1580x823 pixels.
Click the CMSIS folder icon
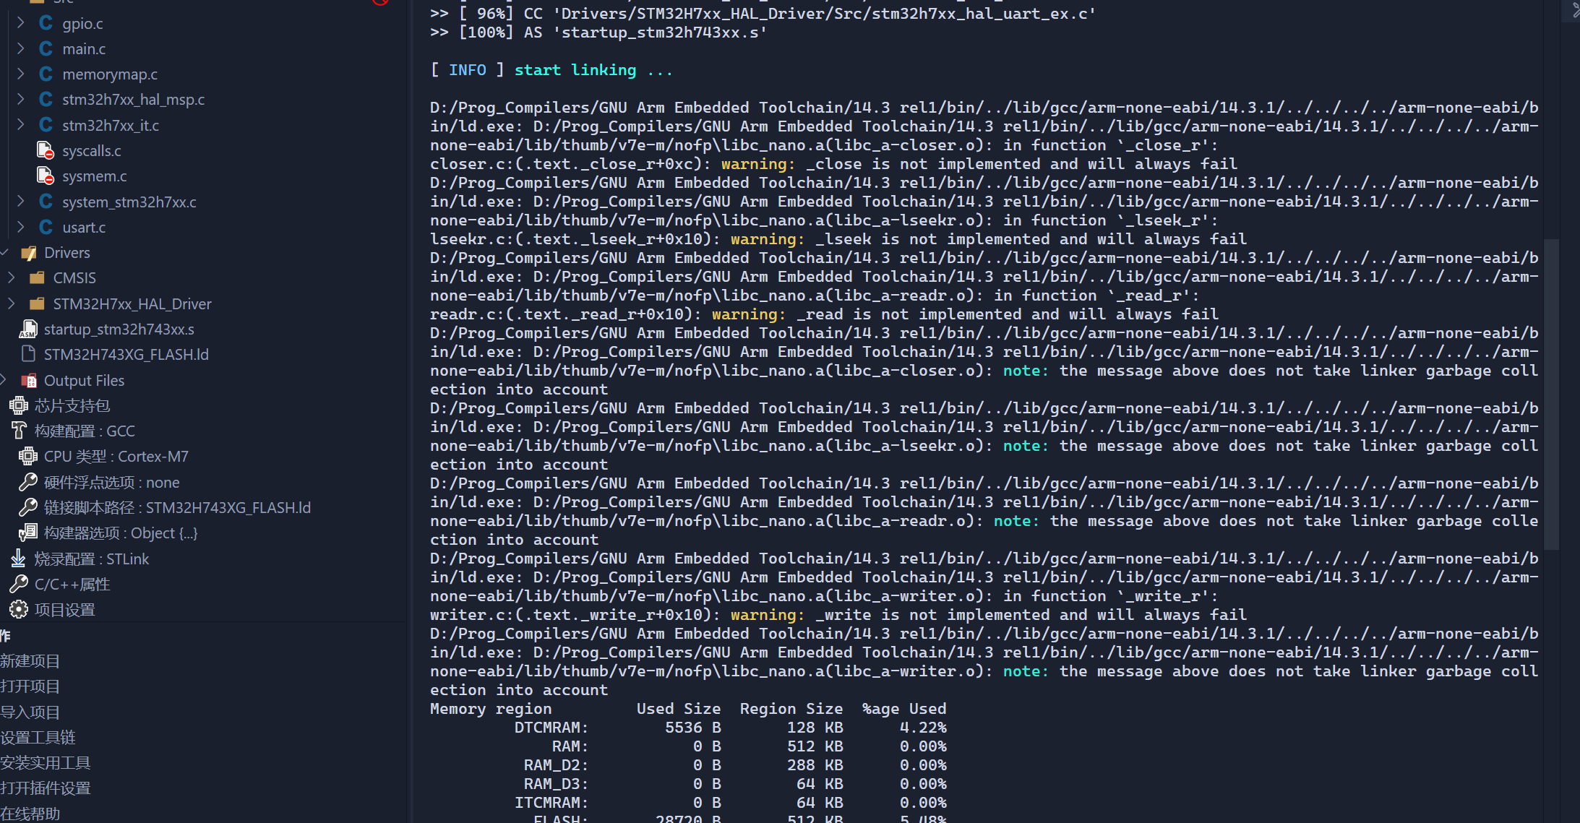click(x=37, y=278)
